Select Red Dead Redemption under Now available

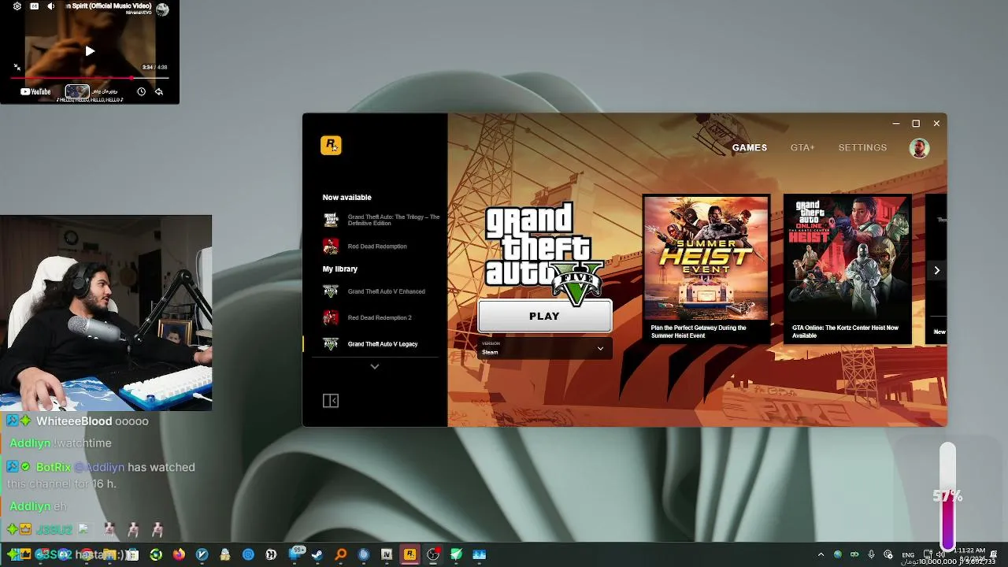tap(365, 246)
